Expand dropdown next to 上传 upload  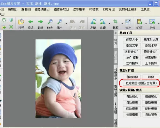pos(159,23)
